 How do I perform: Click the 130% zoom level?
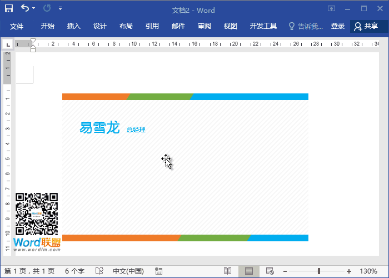[368, 271]
